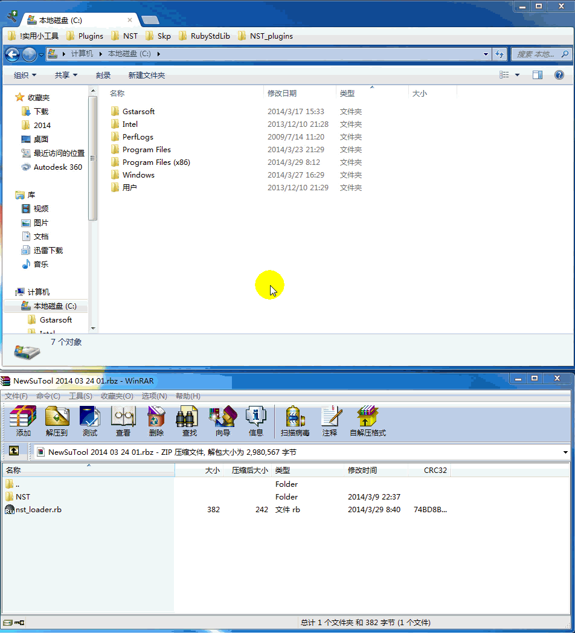Go up one level in WinRAR
The width and height of the screenshot is (575, 633).
click(x=14, y=451)
